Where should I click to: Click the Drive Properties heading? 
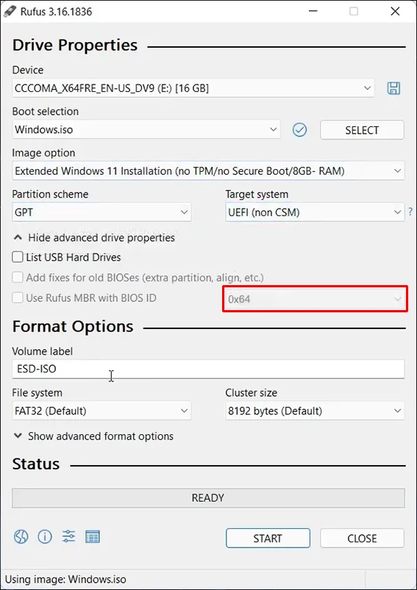(x=75, y=45)
